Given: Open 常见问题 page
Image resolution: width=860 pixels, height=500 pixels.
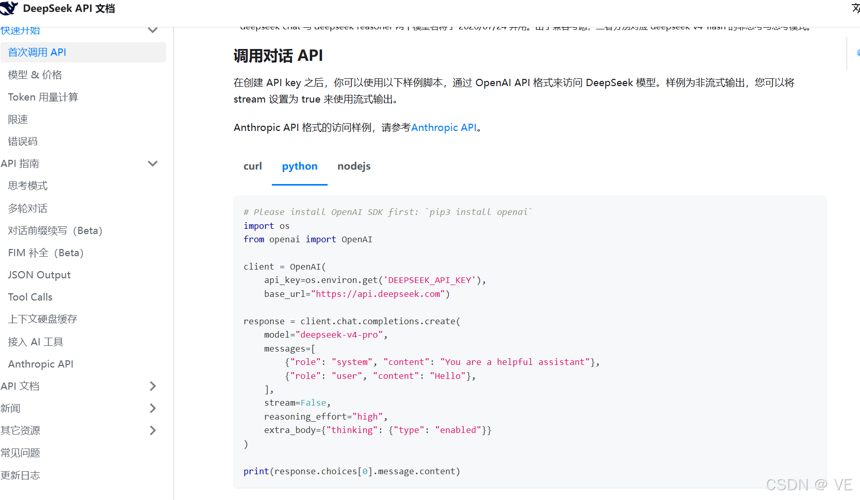Looking at the screenshot, I should click(21, 453).
